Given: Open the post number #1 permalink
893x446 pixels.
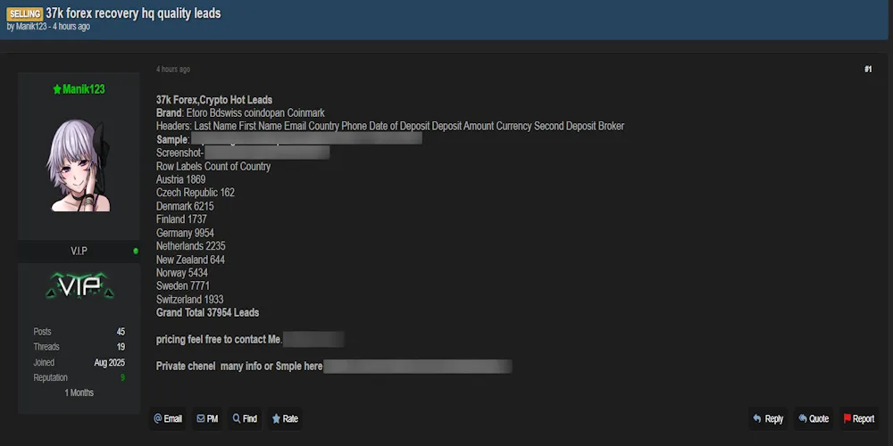Looking at the screenshot, I should click(868, 70).
